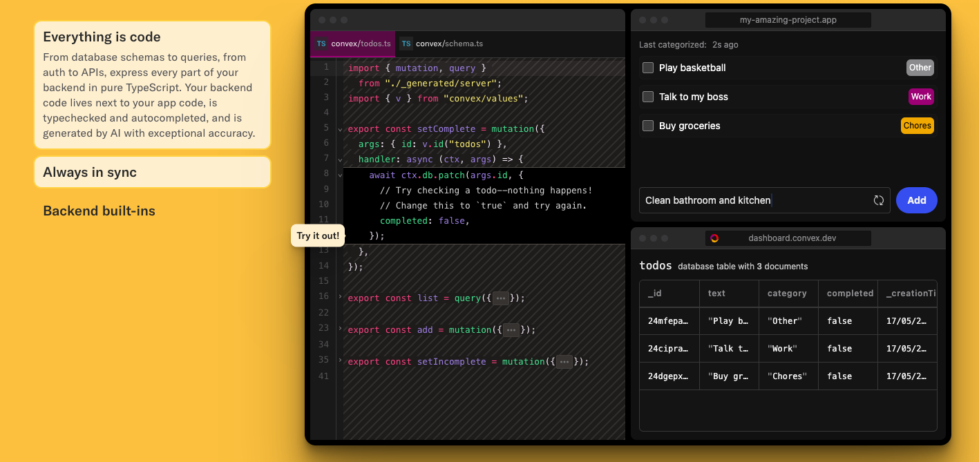
Task: Expand the folded list query on line 16
Action: click(340, 298)
